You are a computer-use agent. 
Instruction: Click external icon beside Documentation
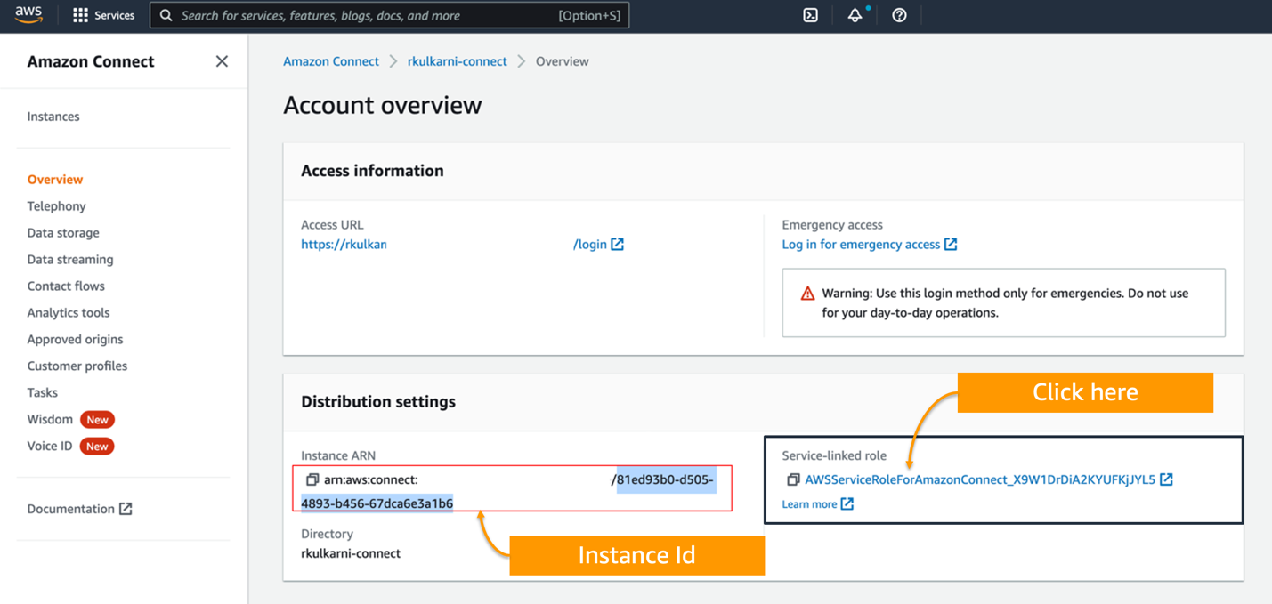(x=126, y=509)
